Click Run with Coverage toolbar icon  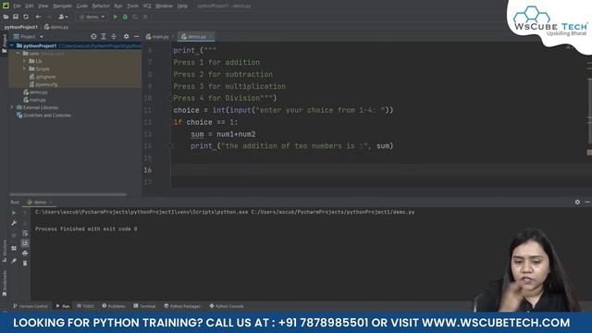coord(135,17)
